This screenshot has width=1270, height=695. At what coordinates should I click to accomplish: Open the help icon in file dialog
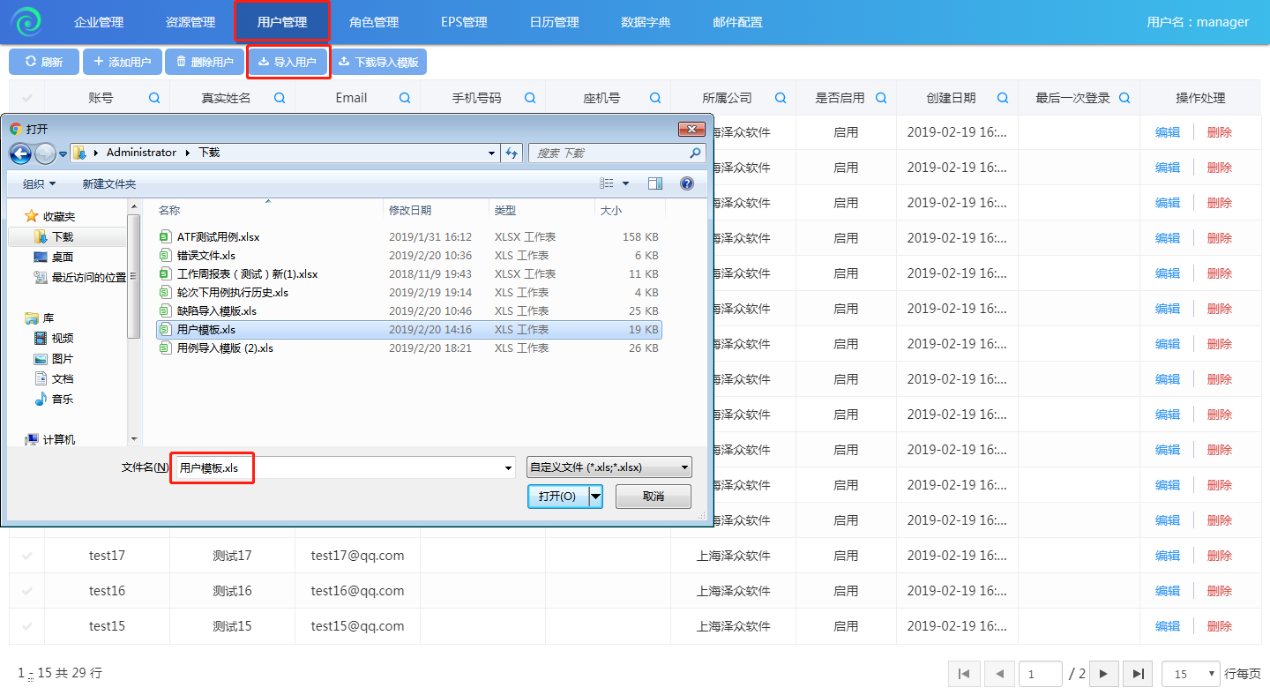(687, 183)
